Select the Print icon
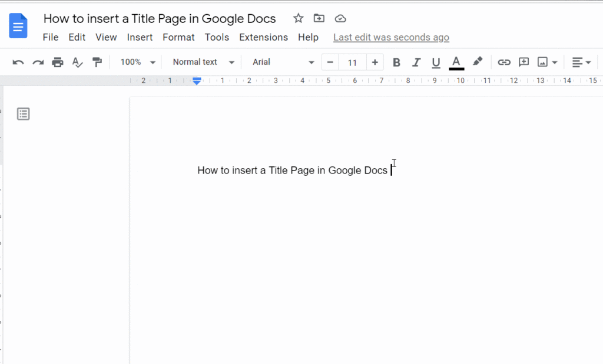 pyautogui.click(x=57, y=62)
